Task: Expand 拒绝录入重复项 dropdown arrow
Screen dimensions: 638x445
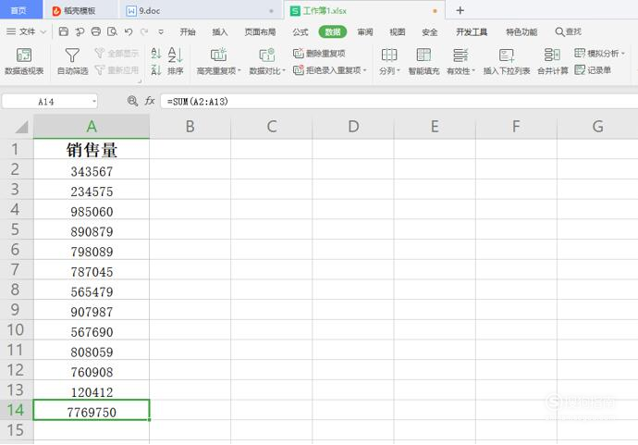Action: click(x=365, y=70)
